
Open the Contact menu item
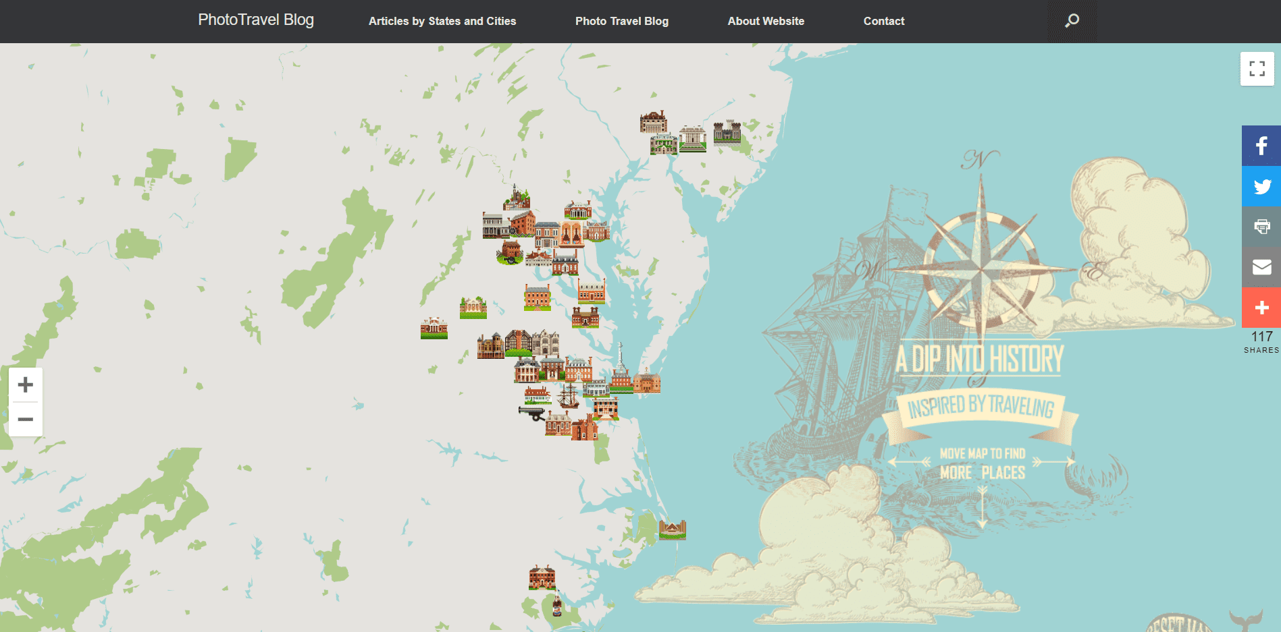883,21
